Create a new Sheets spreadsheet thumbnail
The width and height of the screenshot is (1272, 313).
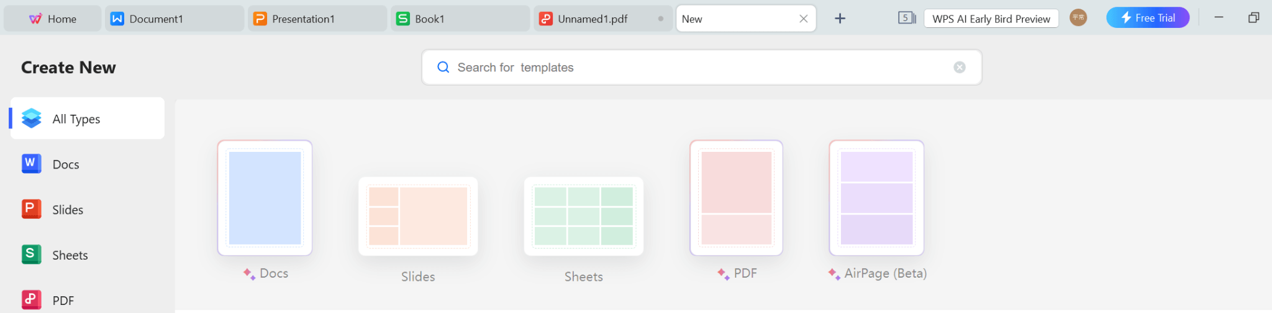point(583,216)
